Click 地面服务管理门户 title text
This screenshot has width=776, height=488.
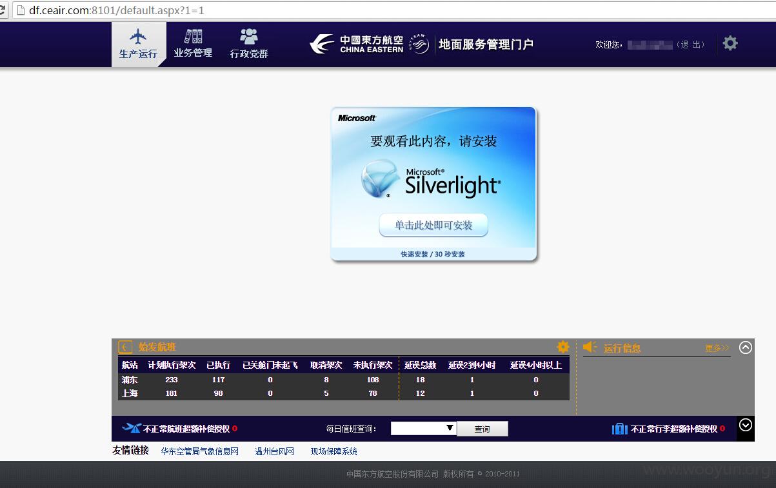click(486, 44)
